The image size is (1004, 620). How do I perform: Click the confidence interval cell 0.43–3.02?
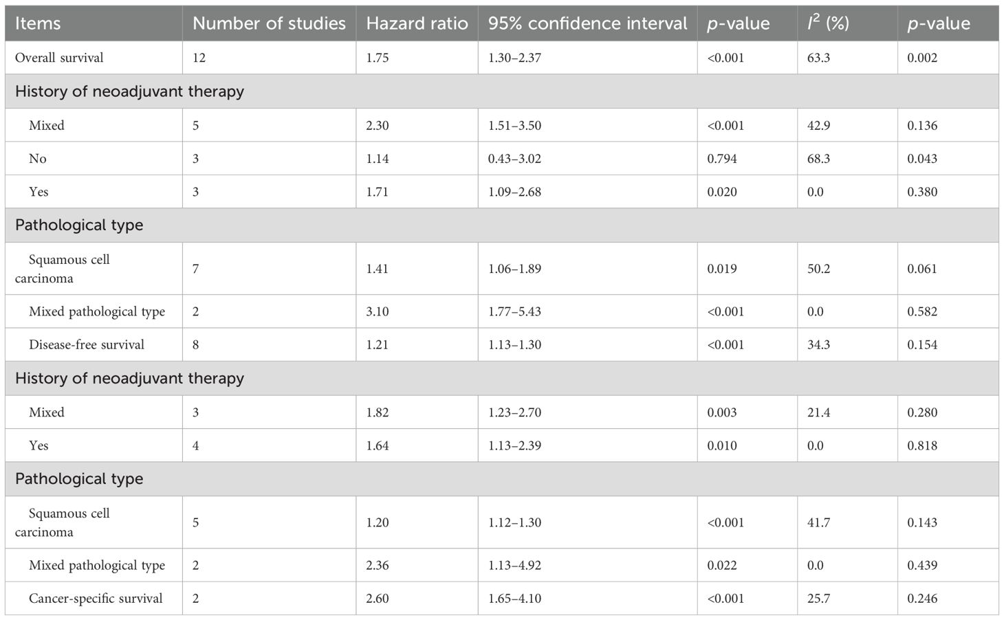coord(514,159)
